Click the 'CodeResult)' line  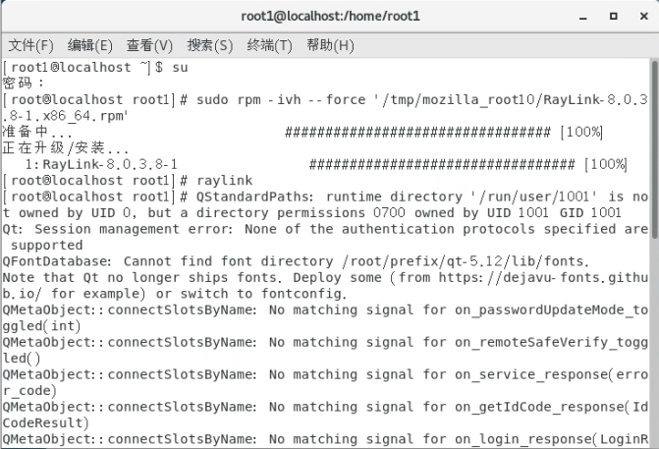click(x=45, y=422)
